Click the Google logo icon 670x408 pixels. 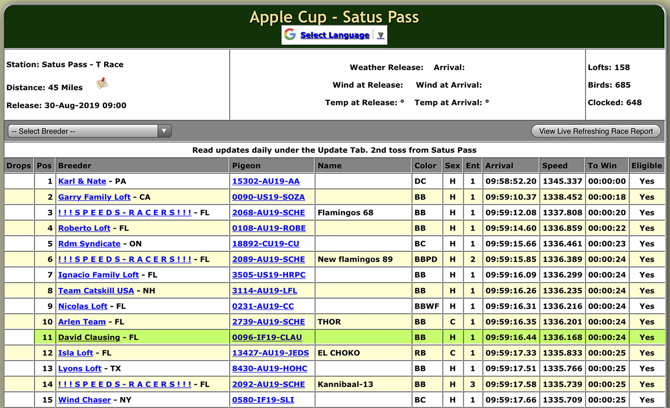pos(290,35)
